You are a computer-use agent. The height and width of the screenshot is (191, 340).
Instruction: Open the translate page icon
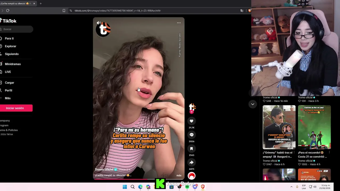point(242,11)
